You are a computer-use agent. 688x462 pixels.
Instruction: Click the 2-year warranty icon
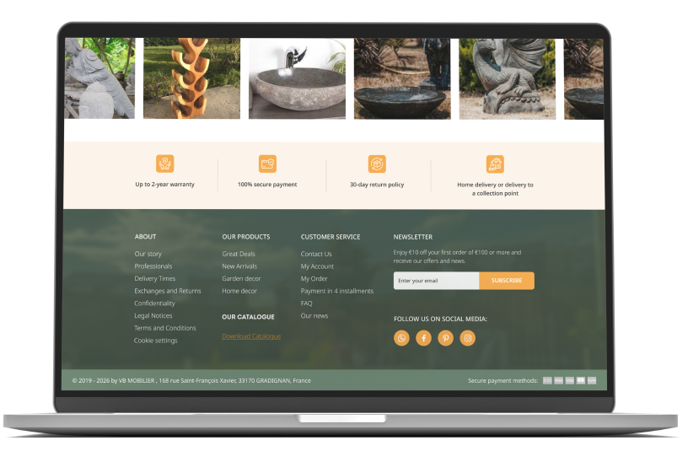pyautogui.click(x=165, y=164)
